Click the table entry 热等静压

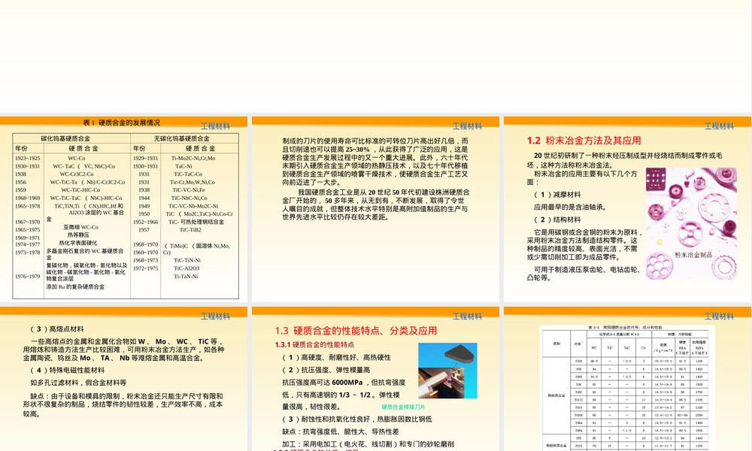[x=78, y=235]
